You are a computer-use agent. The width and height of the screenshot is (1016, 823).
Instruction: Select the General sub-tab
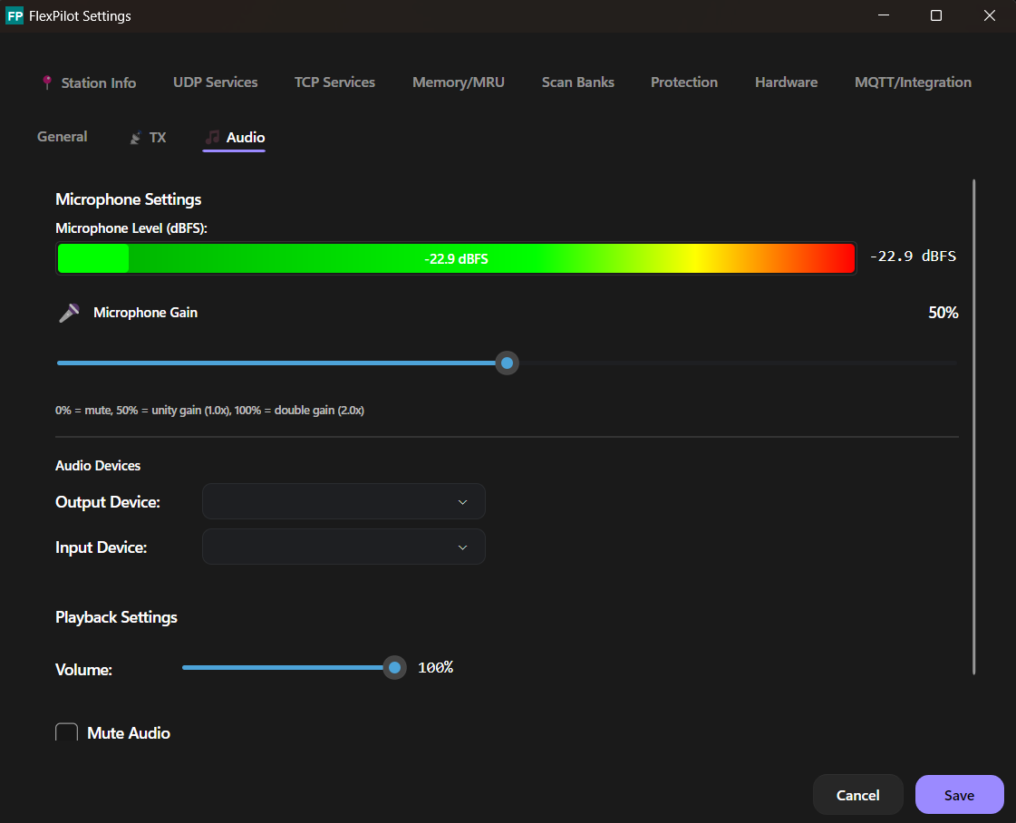tap(62, 137)
